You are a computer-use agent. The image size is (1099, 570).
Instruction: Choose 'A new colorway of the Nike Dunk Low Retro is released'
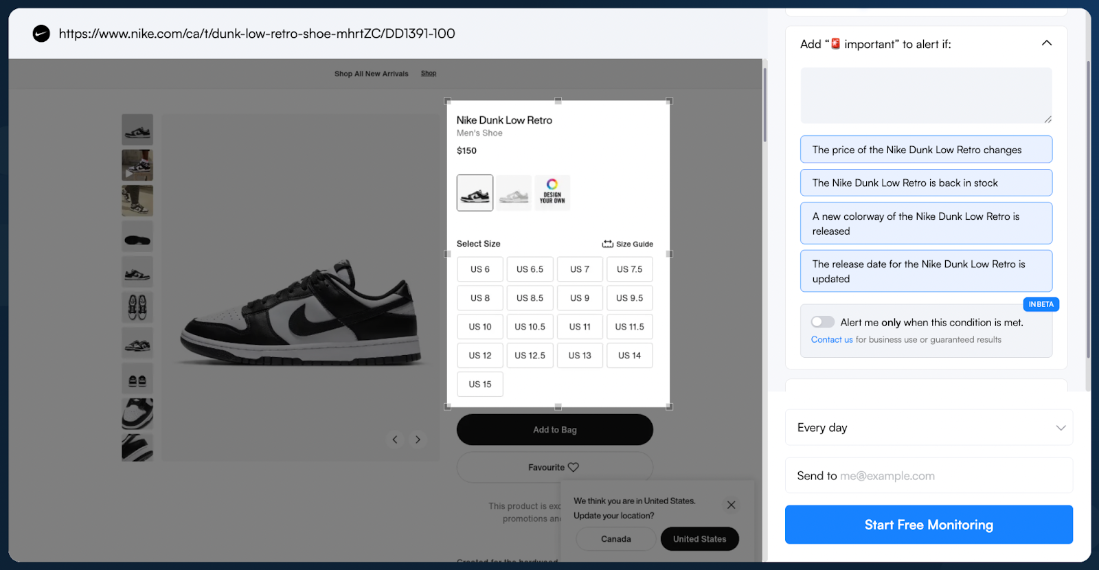[926, 223]
